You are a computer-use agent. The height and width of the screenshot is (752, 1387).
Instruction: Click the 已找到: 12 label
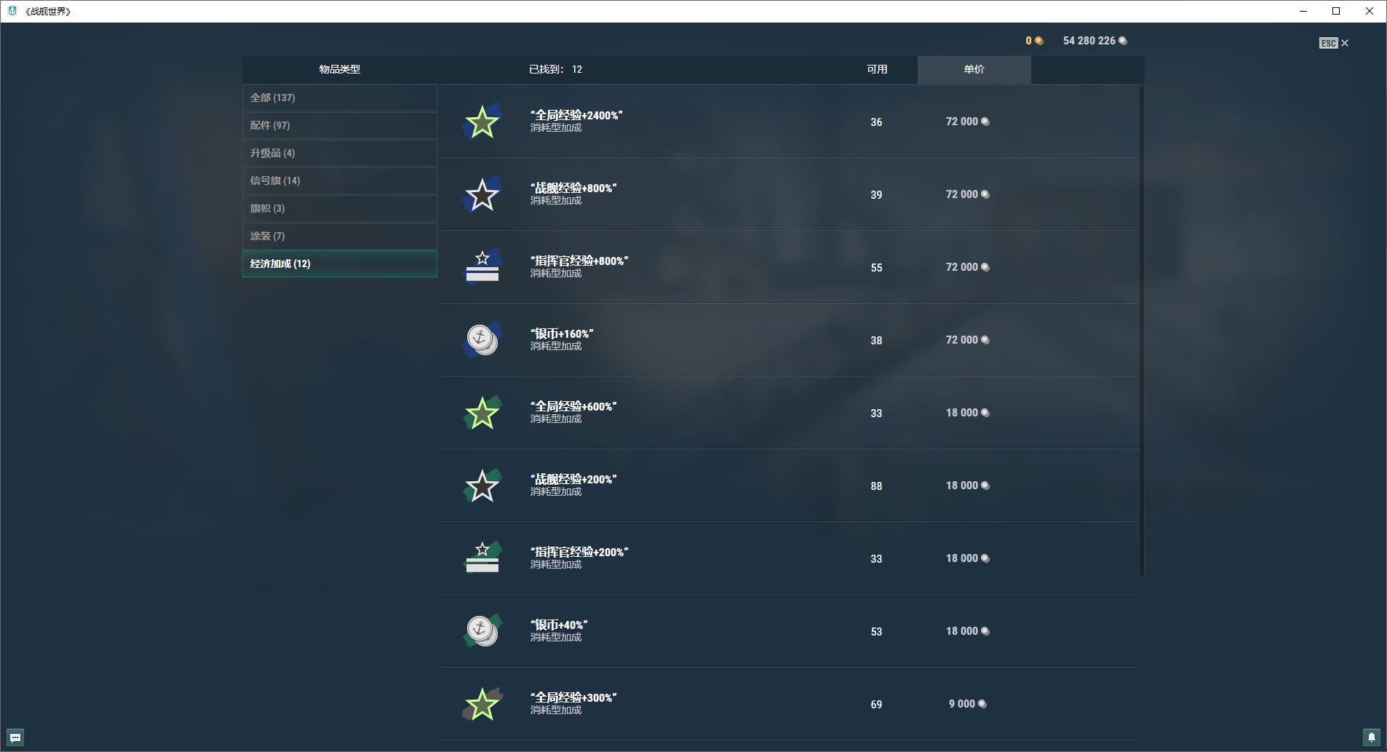pyautogui.click(x=555, y=69)
